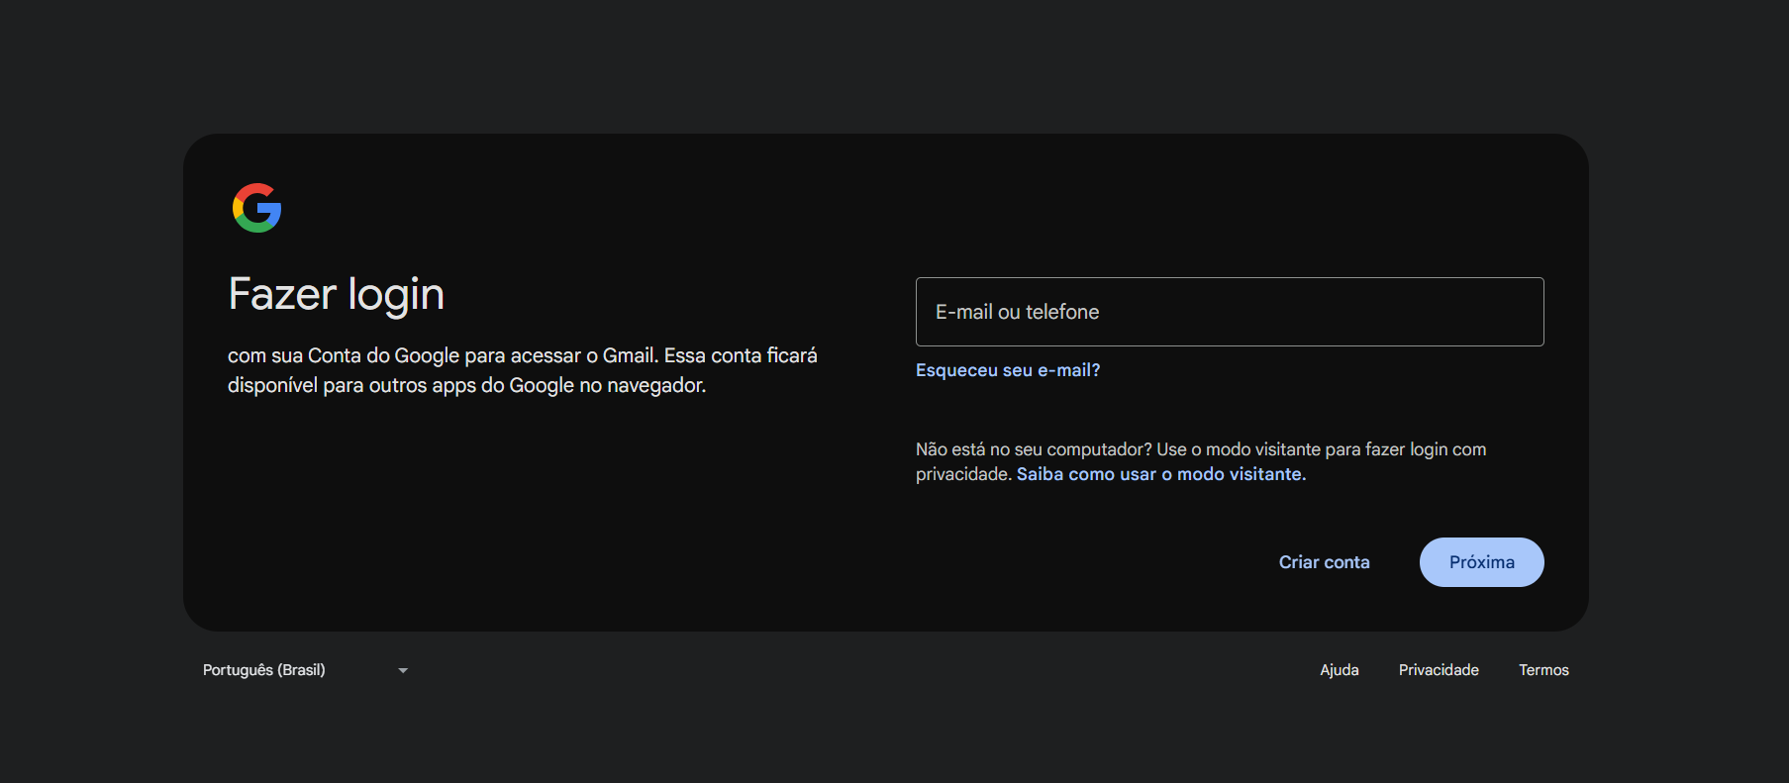Open the Português (Brasil) language dropdown
Viewport: 1789px width, 783px height.
tap(305, 670)
